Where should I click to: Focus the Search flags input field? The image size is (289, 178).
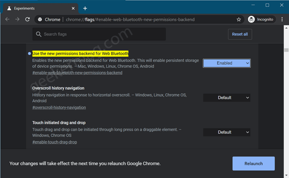(x=99, y=34)
